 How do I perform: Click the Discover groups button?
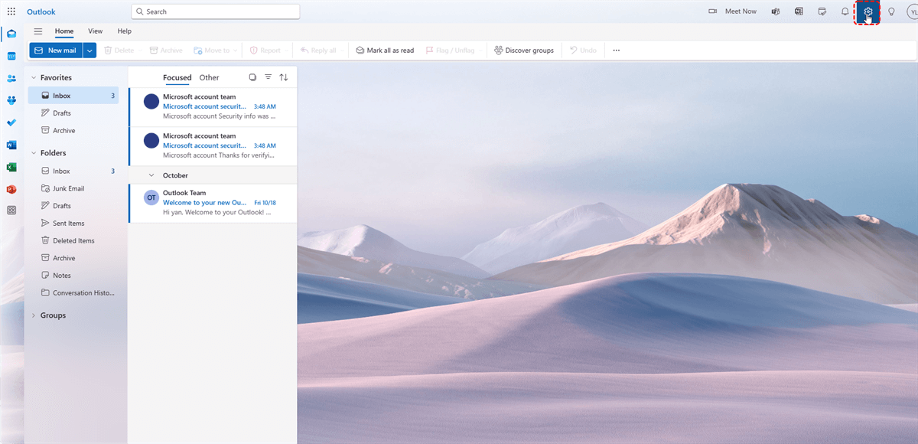(523, 51)
